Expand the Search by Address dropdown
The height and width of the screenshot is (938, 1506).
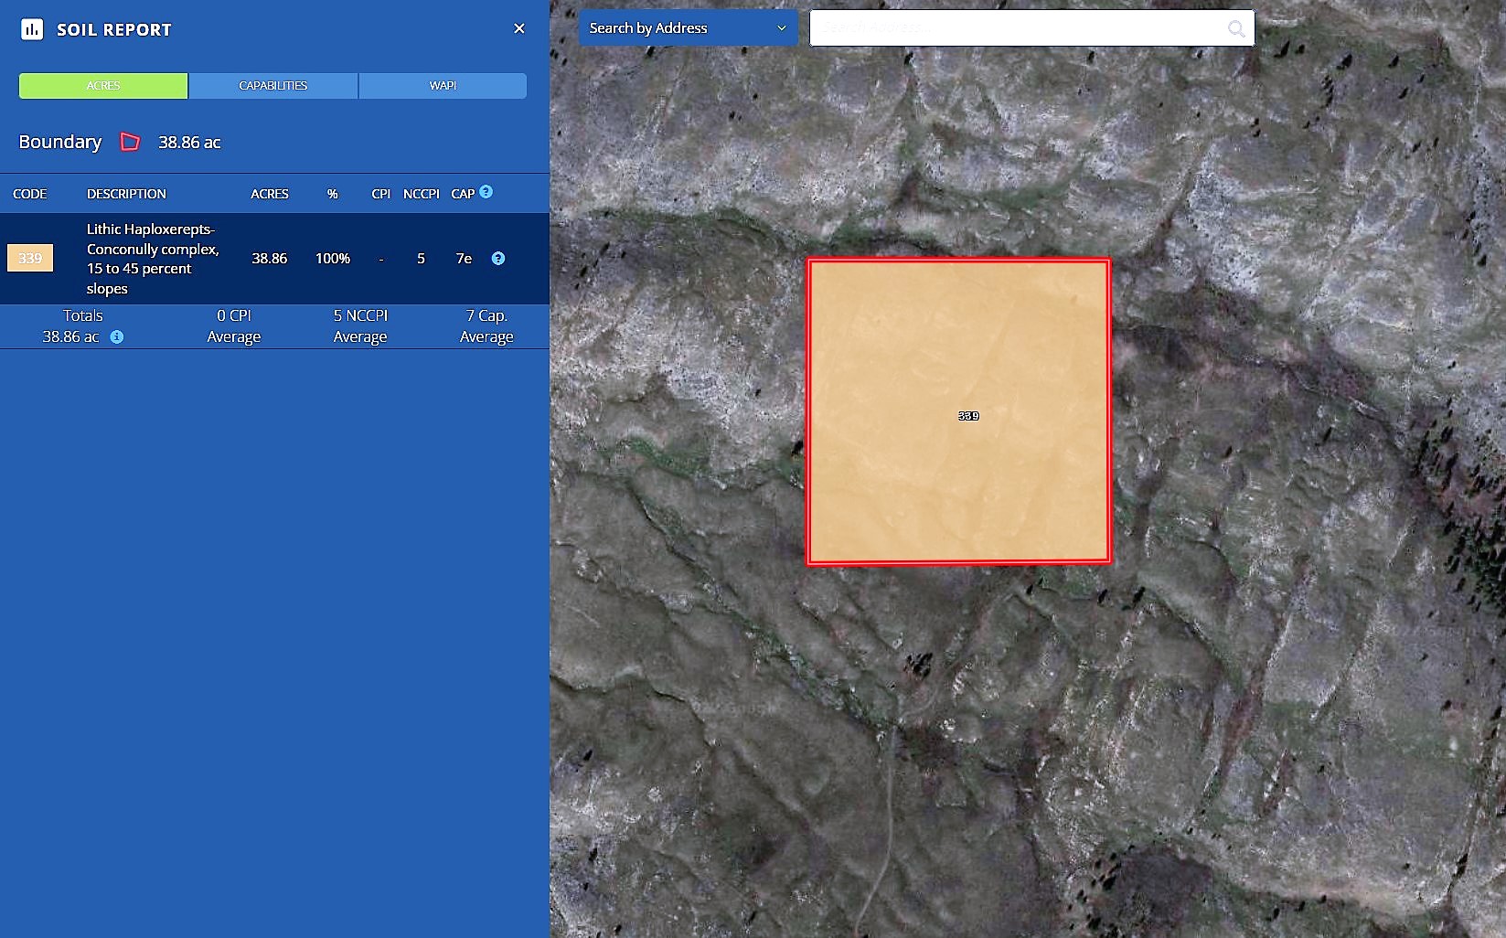688,28
